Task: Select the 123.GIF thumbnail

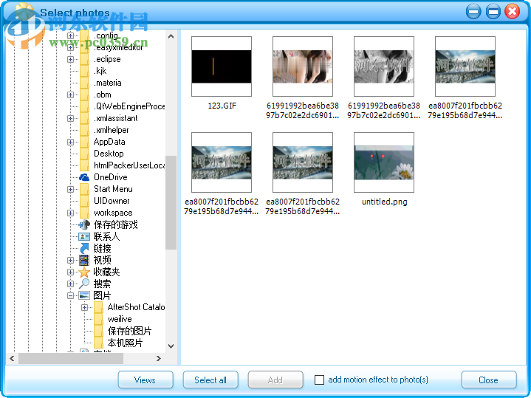Action: (222, 66)
